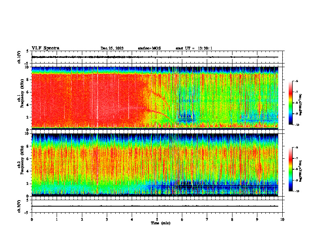The height and width of the screenshot is (246, 318).
Task: Select the date text "Dec. 25, 2023"
Action: click(112, 48)
